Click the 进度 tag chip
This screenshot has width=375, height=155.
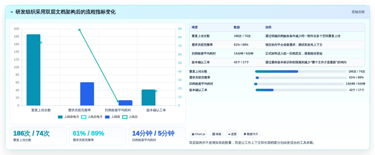pyautogui.click(x=232, y=134)
